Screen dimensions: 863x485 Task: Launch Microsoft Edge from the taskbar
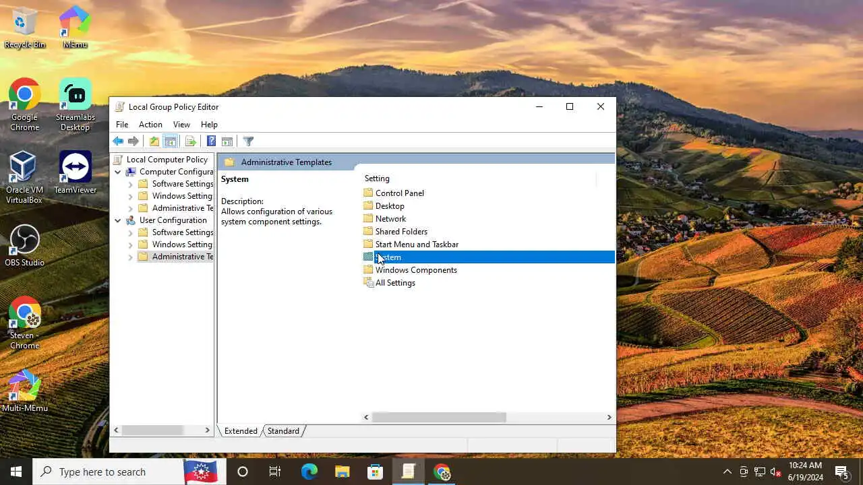point(309,472)
